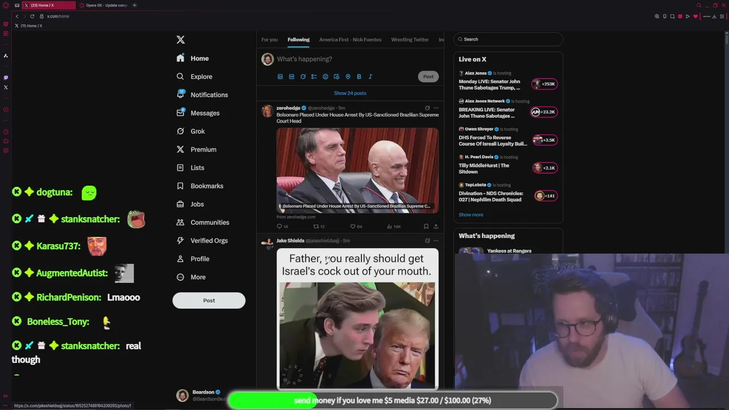Screen dimensions: 729x410
Task: Open zerohedge profile name
Action: [288, 108]
